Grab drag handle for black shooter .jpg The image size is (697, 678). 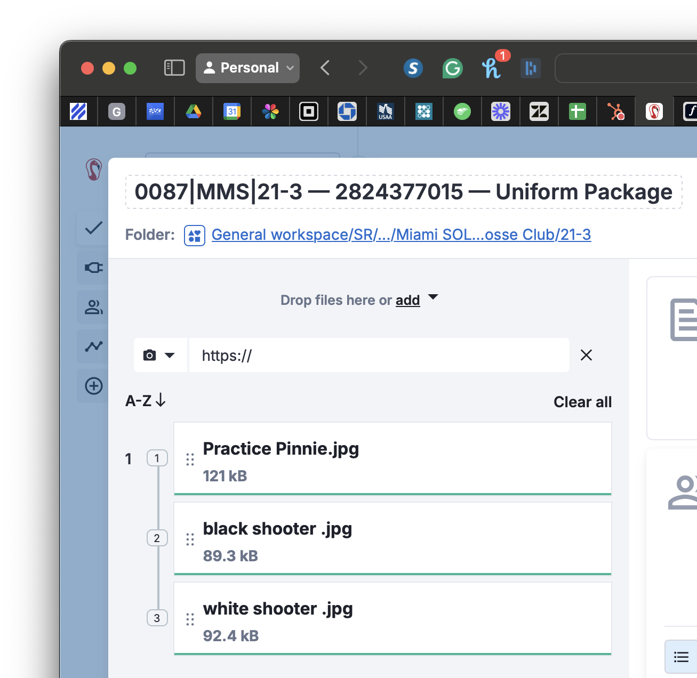[x=190, y=539]
